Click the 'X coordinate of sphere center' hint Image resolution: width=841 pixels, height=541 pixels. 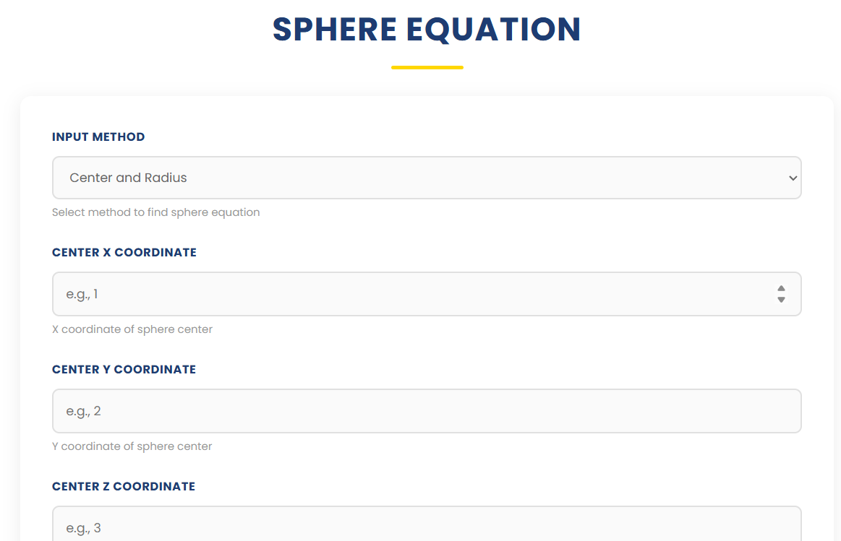point(132,329)
